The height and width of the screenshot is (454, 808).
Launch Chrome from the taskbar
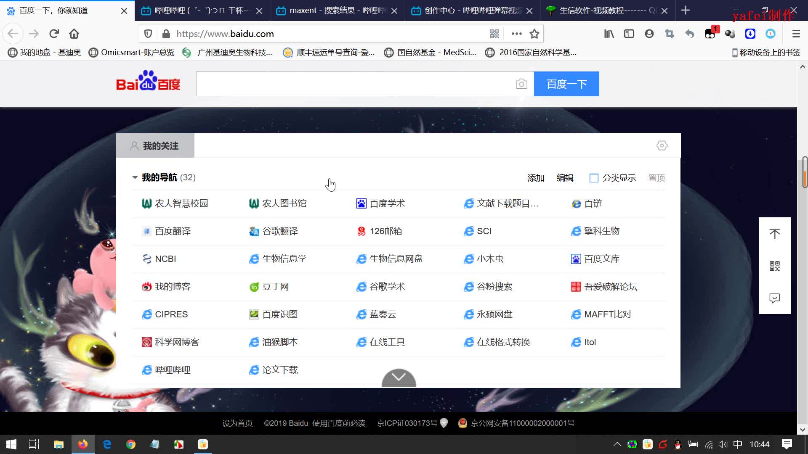131,444
